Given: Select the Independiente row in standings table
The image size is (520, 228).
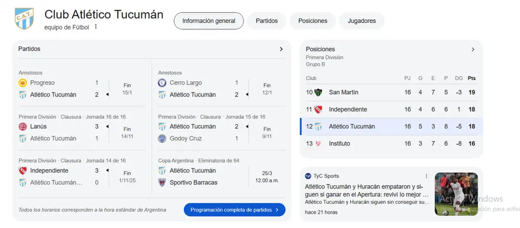Looking at the screenshot, I should pos(390,109).
